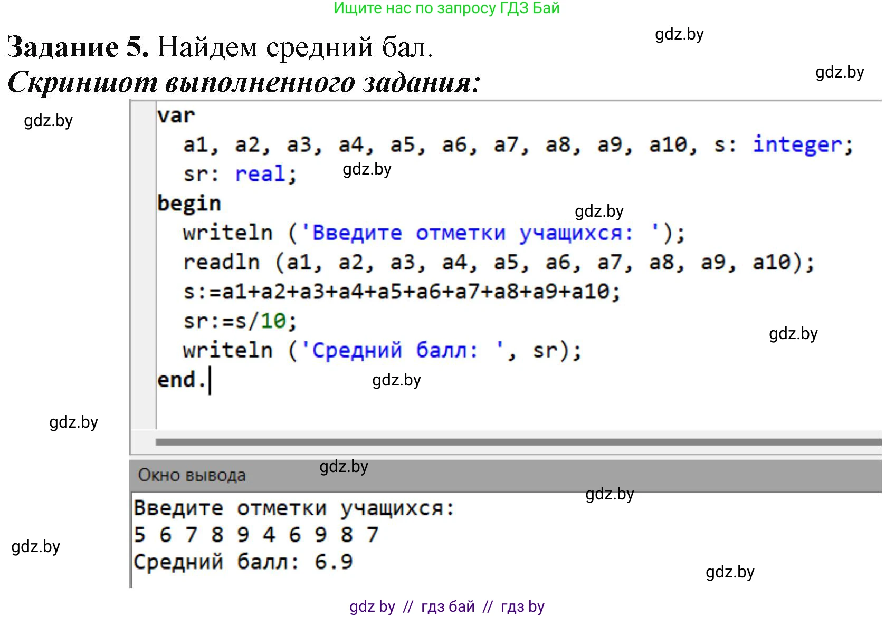Click the number 10 in sr:=s/10

point(273,321)
